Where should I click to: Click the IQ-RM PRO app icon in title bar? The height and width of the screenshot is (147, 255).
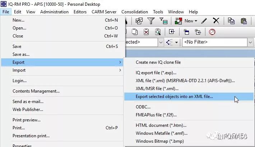tap(4, 4)
